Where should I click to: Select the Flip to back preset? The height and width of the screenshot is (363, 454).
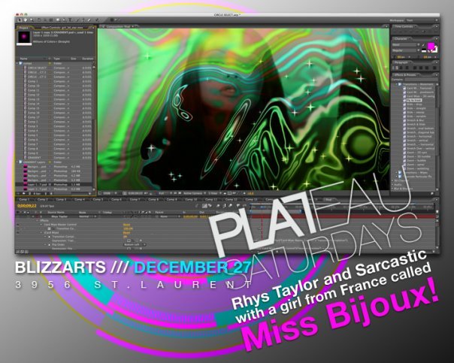pos(413,100)
